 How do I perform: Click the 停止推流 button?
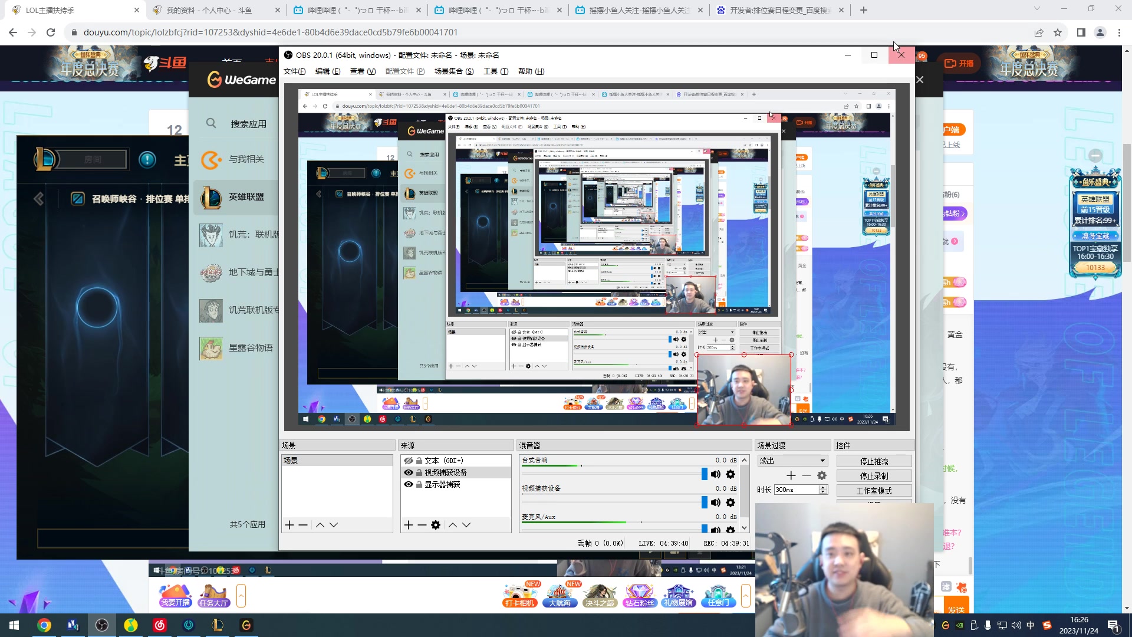point(874,461)
